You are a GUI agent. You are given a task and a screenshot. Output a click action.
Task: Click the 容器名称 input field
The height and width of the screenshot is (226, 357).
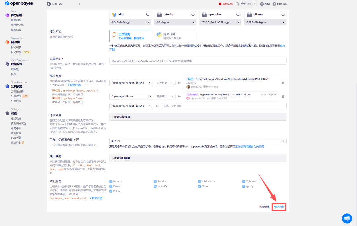[198, 61]
